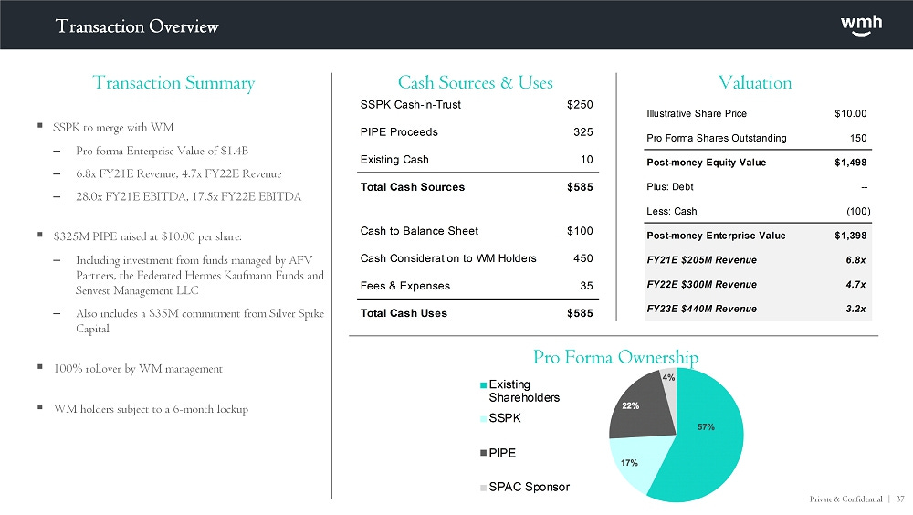This screenshot has height=515, width=913.
Task: Click the $35M Silver Spike commitment line
Action: coord(200,321)
